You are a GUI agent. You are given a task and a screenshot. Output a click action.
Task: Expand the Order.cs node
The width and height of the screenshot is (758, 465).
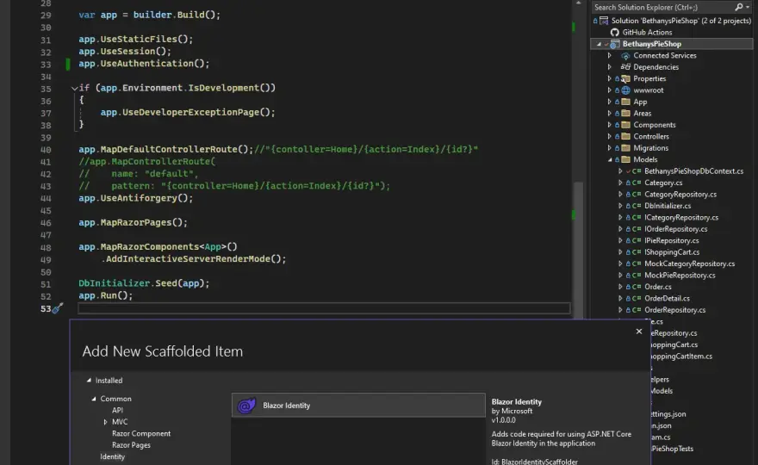click(620, 287)
